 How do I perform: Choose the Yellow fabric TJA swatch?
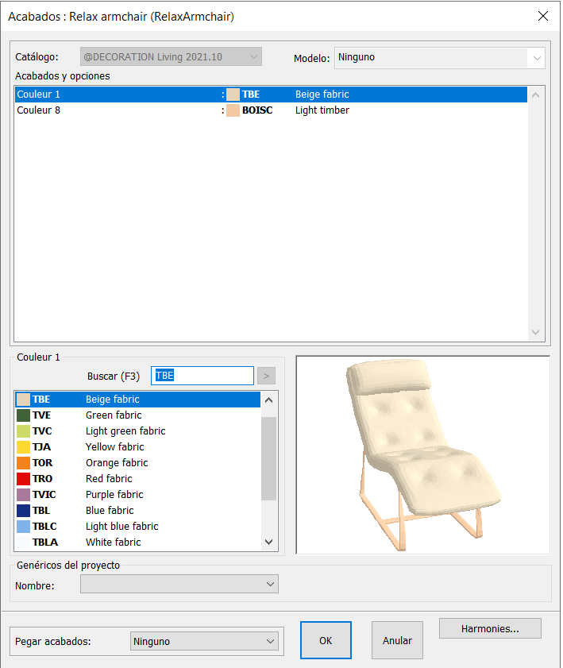[24, 447]
